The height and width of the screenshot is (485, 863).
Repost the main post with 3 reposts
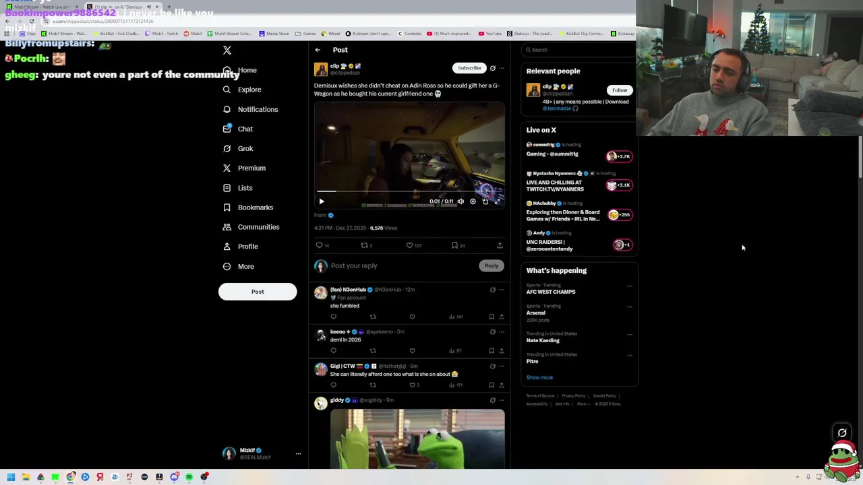click(365, 246)
